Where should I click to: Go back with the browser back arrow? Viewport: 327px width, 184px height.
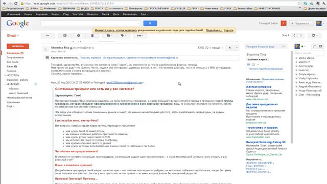[x=5, y=4]
